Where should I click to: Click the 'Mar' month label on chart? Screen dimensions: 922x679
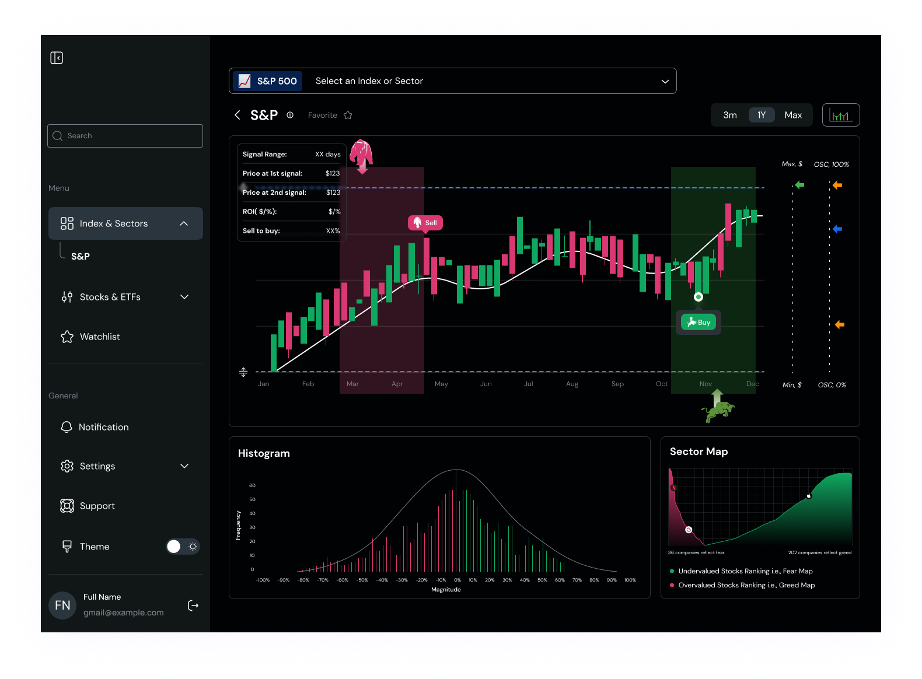click(x=352, y=384)
